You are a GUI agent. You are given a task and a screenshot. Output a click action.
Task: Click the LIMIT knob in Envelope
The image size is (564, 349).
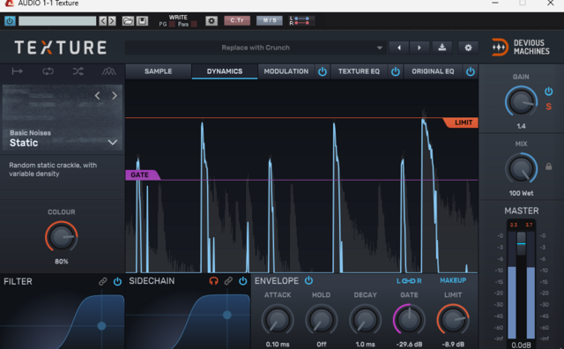pos(453,320)
